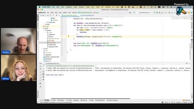Viewport: 194px width, 109px height.
Task: Rerun the program from the Run panel
Action: pyautogui.click(x=40, y=66)
